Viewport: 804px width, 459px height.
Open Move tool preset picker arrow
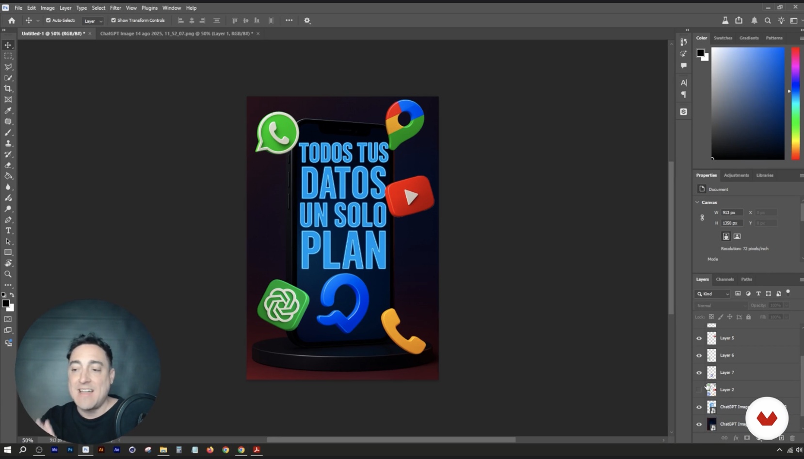click(x=38, y=21)
